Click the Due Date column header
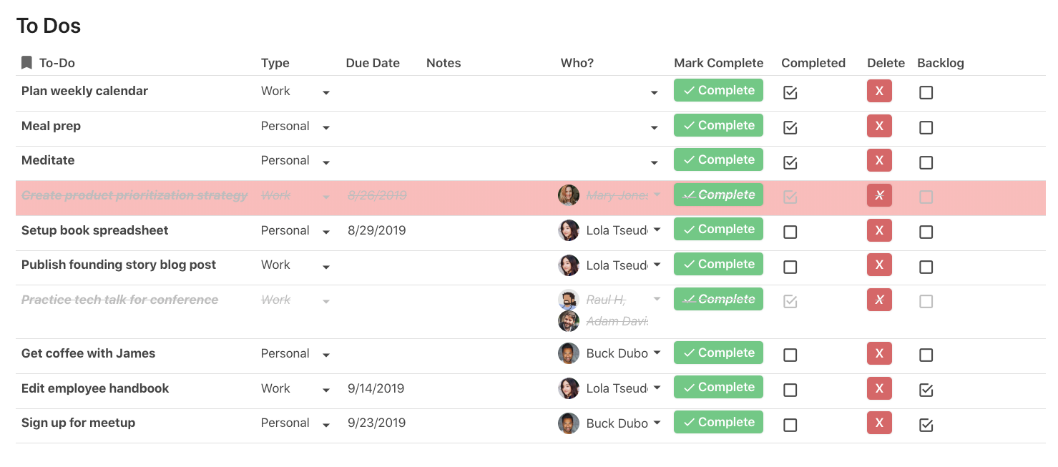This screenshot has width=1058, height=467. (373, 63)
